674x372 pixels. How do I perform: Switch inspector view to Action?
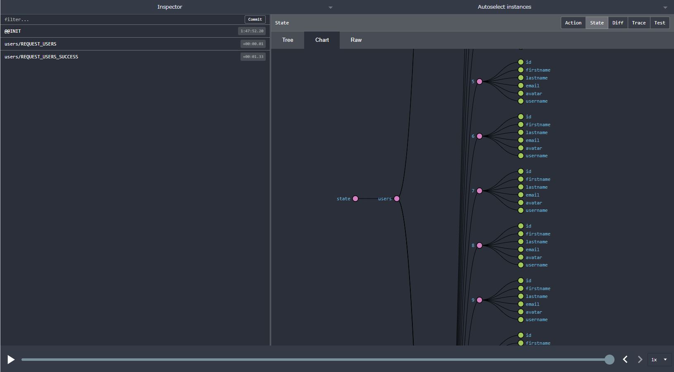573,23
